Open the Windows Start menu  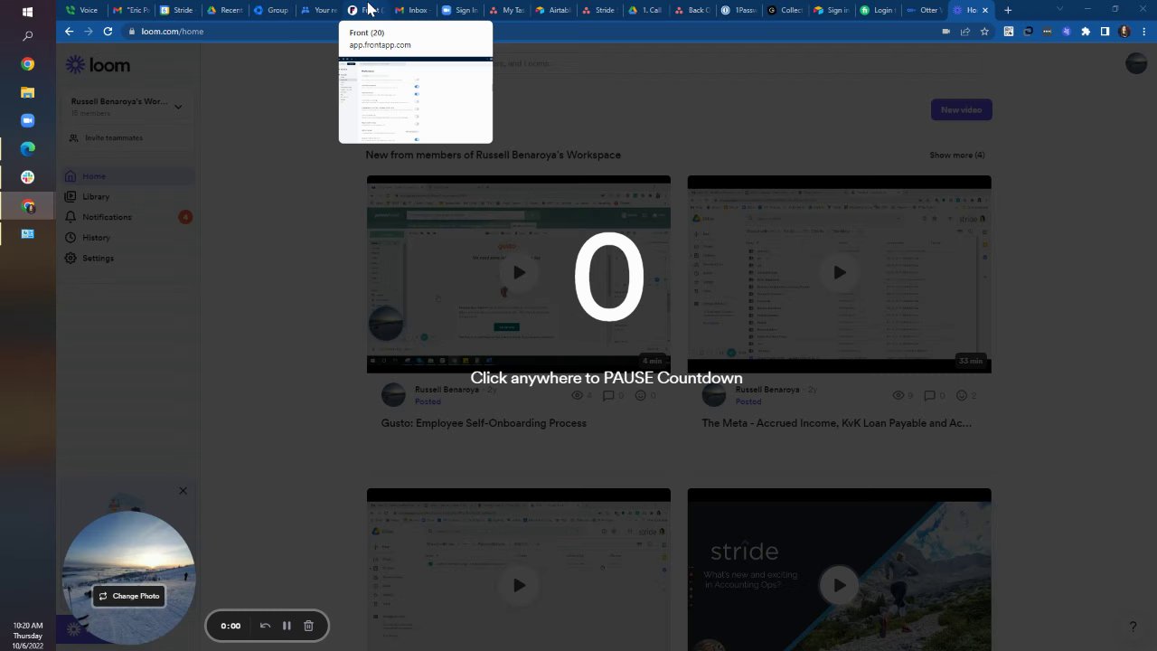click(x=27, y=12)
